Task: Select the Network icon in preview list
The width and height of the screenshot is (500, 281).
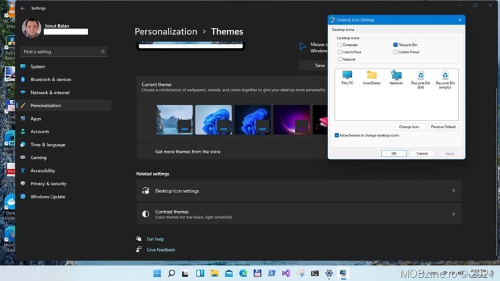Action: [396, 77]
